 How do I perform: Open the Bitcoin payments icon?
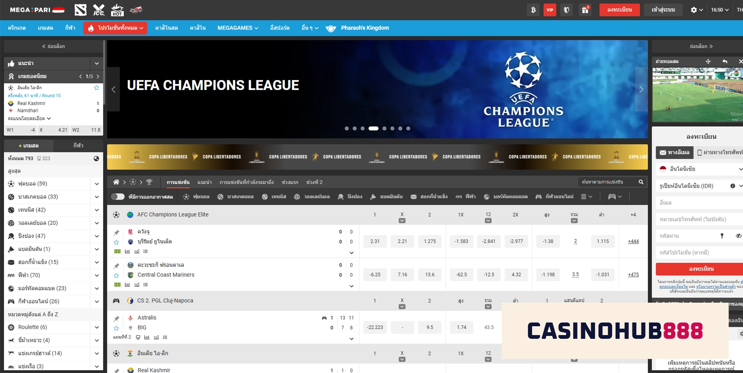[x=533, y=10]
